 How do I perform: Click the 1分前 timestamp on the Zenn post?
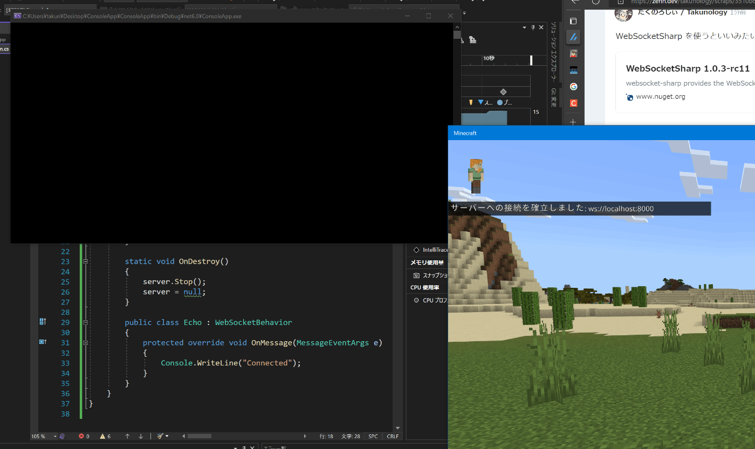pos(738,12)
